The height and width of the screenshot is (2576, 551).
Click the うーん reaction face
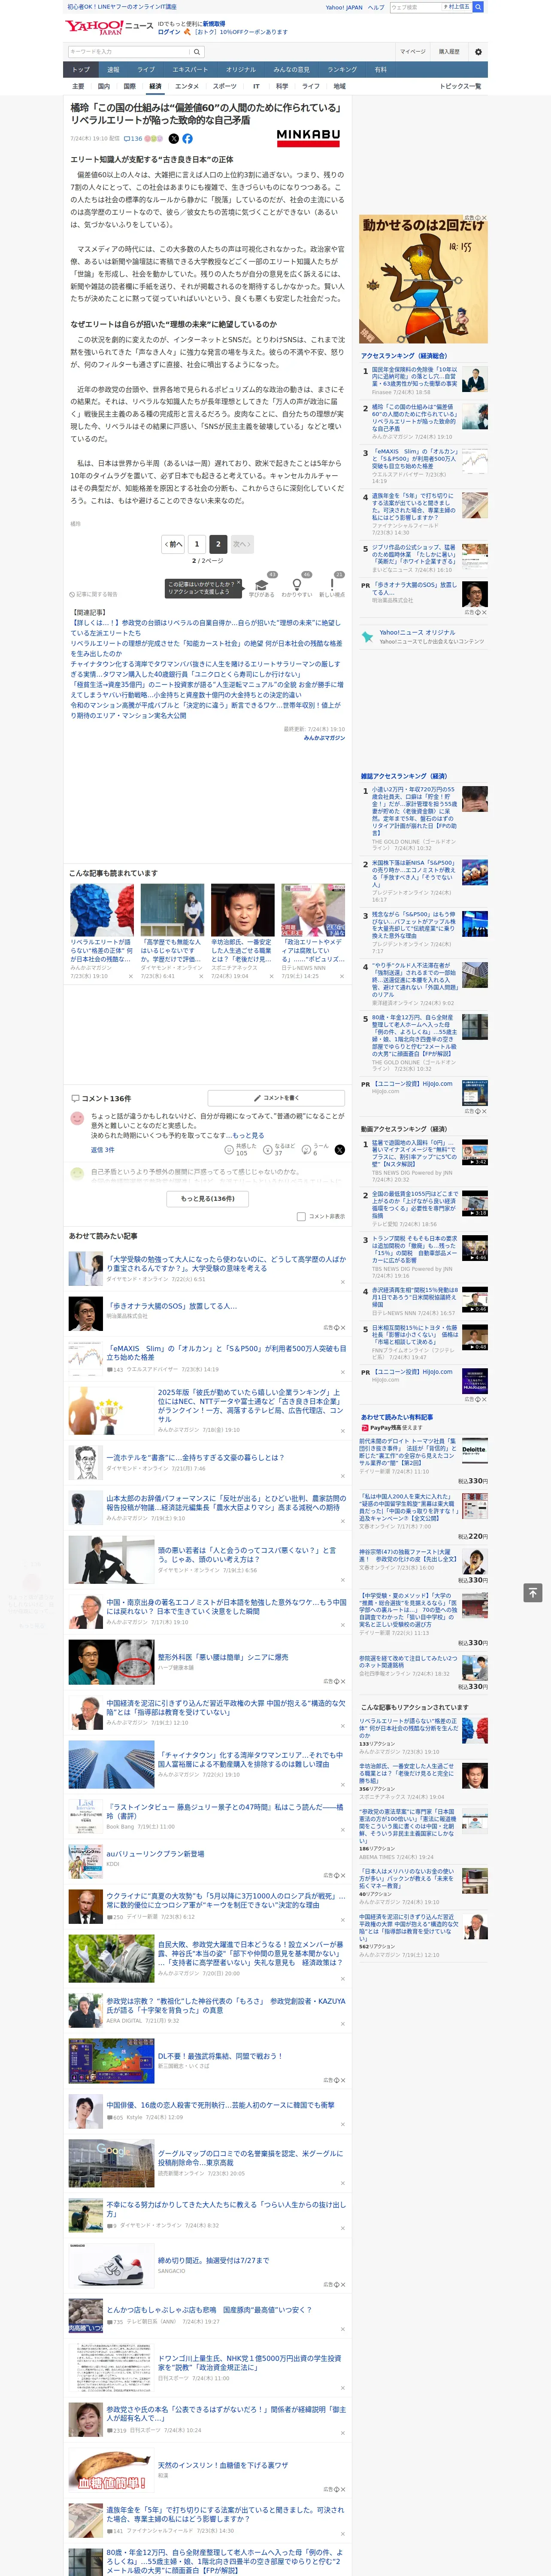pyautogui.click(x=306, y=1150)
